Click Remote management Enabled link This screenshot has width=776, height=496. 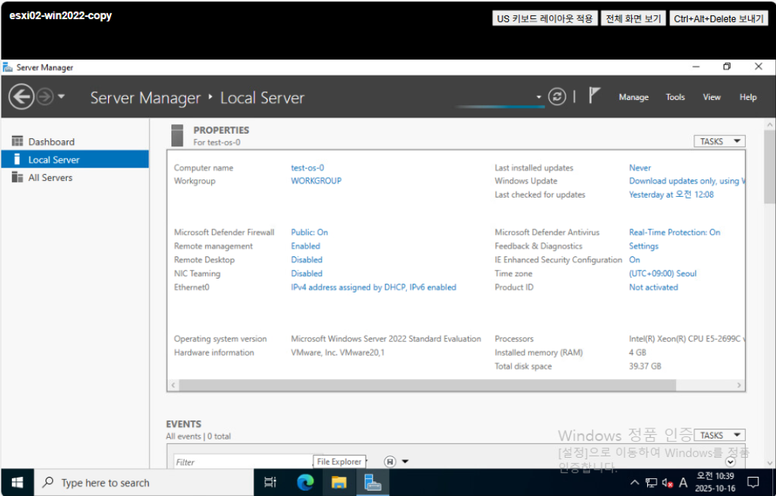305,246
